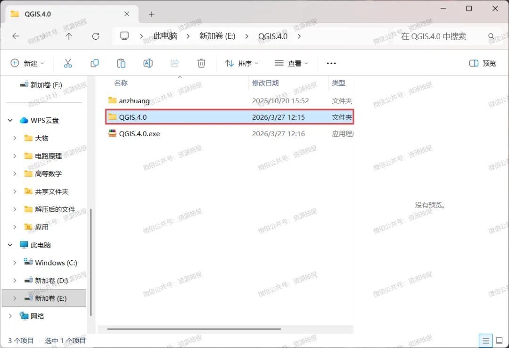
Task: Open the three-dot more options menu
Action: (x=331, y=63)
